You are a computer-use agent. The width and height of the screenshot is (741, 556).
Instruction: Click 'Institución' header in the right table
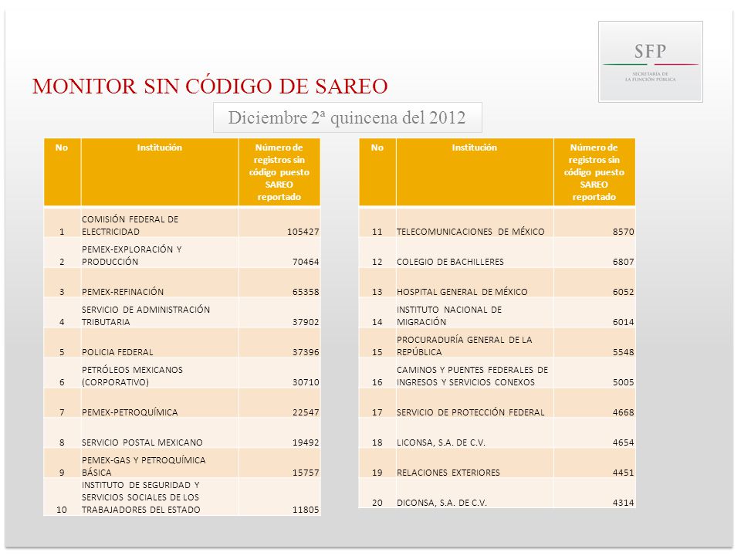tap(475, 172)
